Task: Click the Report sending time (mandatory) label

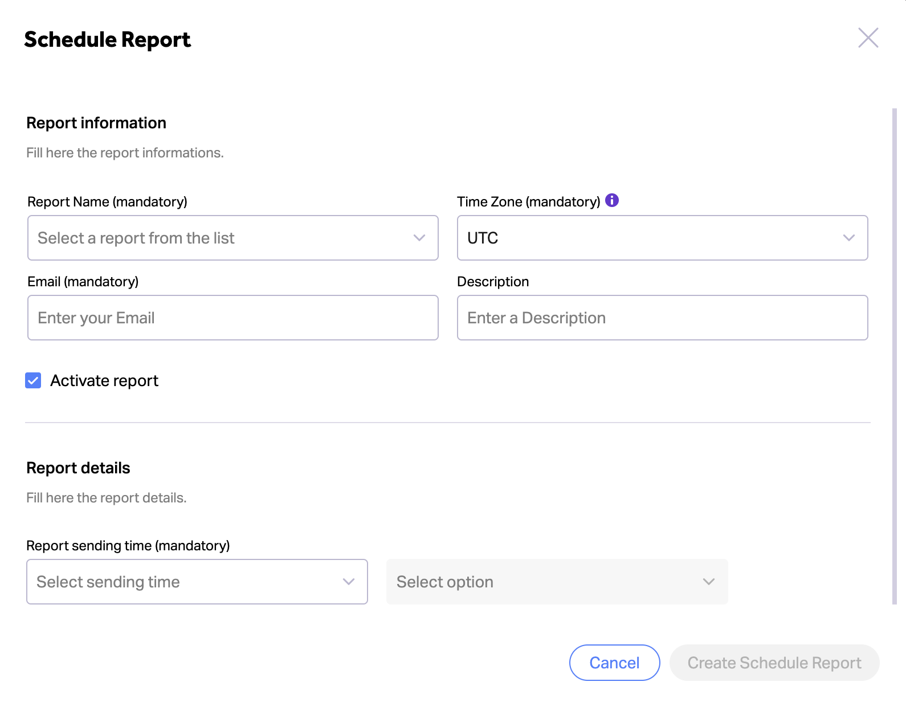Action: pyautogui.click(x=128, y=546)
